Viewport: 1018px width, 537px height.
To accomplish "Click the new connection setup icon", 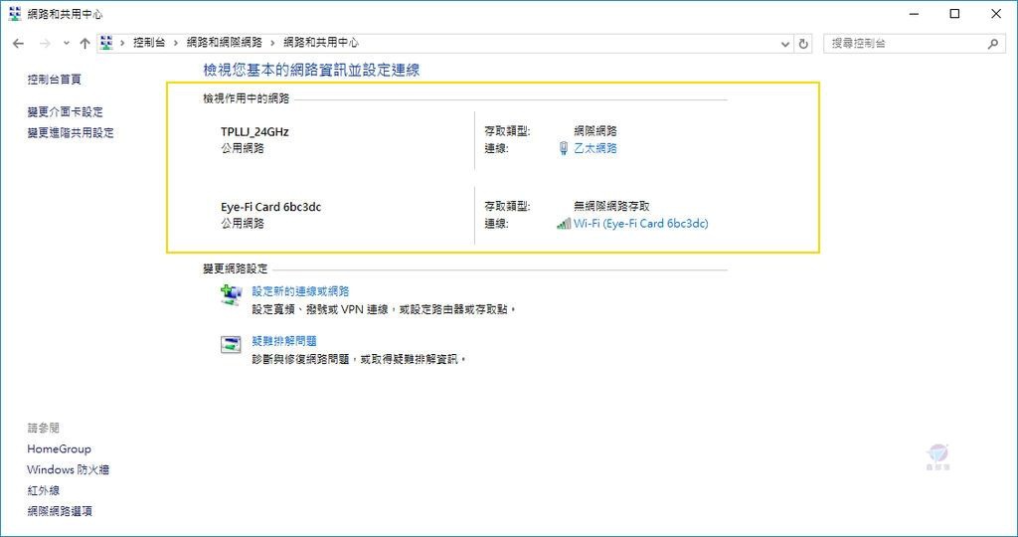I will (x=231, y=294).
